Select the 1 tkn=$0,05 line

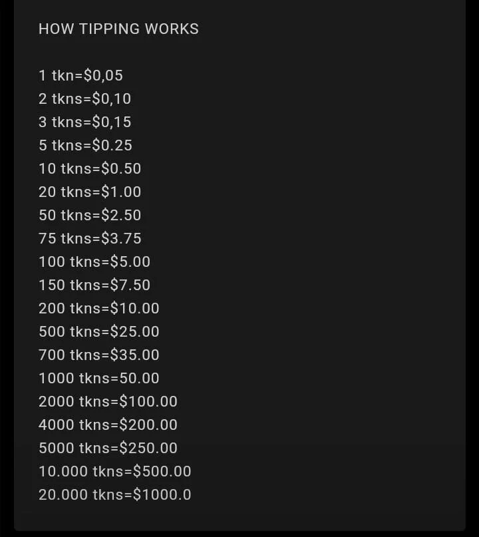click(x=80, y=76)
